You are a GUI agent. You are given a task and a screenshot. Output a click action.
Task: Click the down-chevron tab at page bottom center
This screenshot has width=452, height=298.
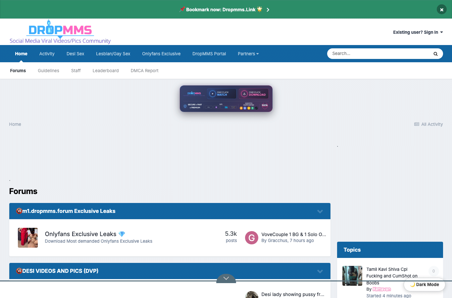pyautogui.click(x=226, y=278)
